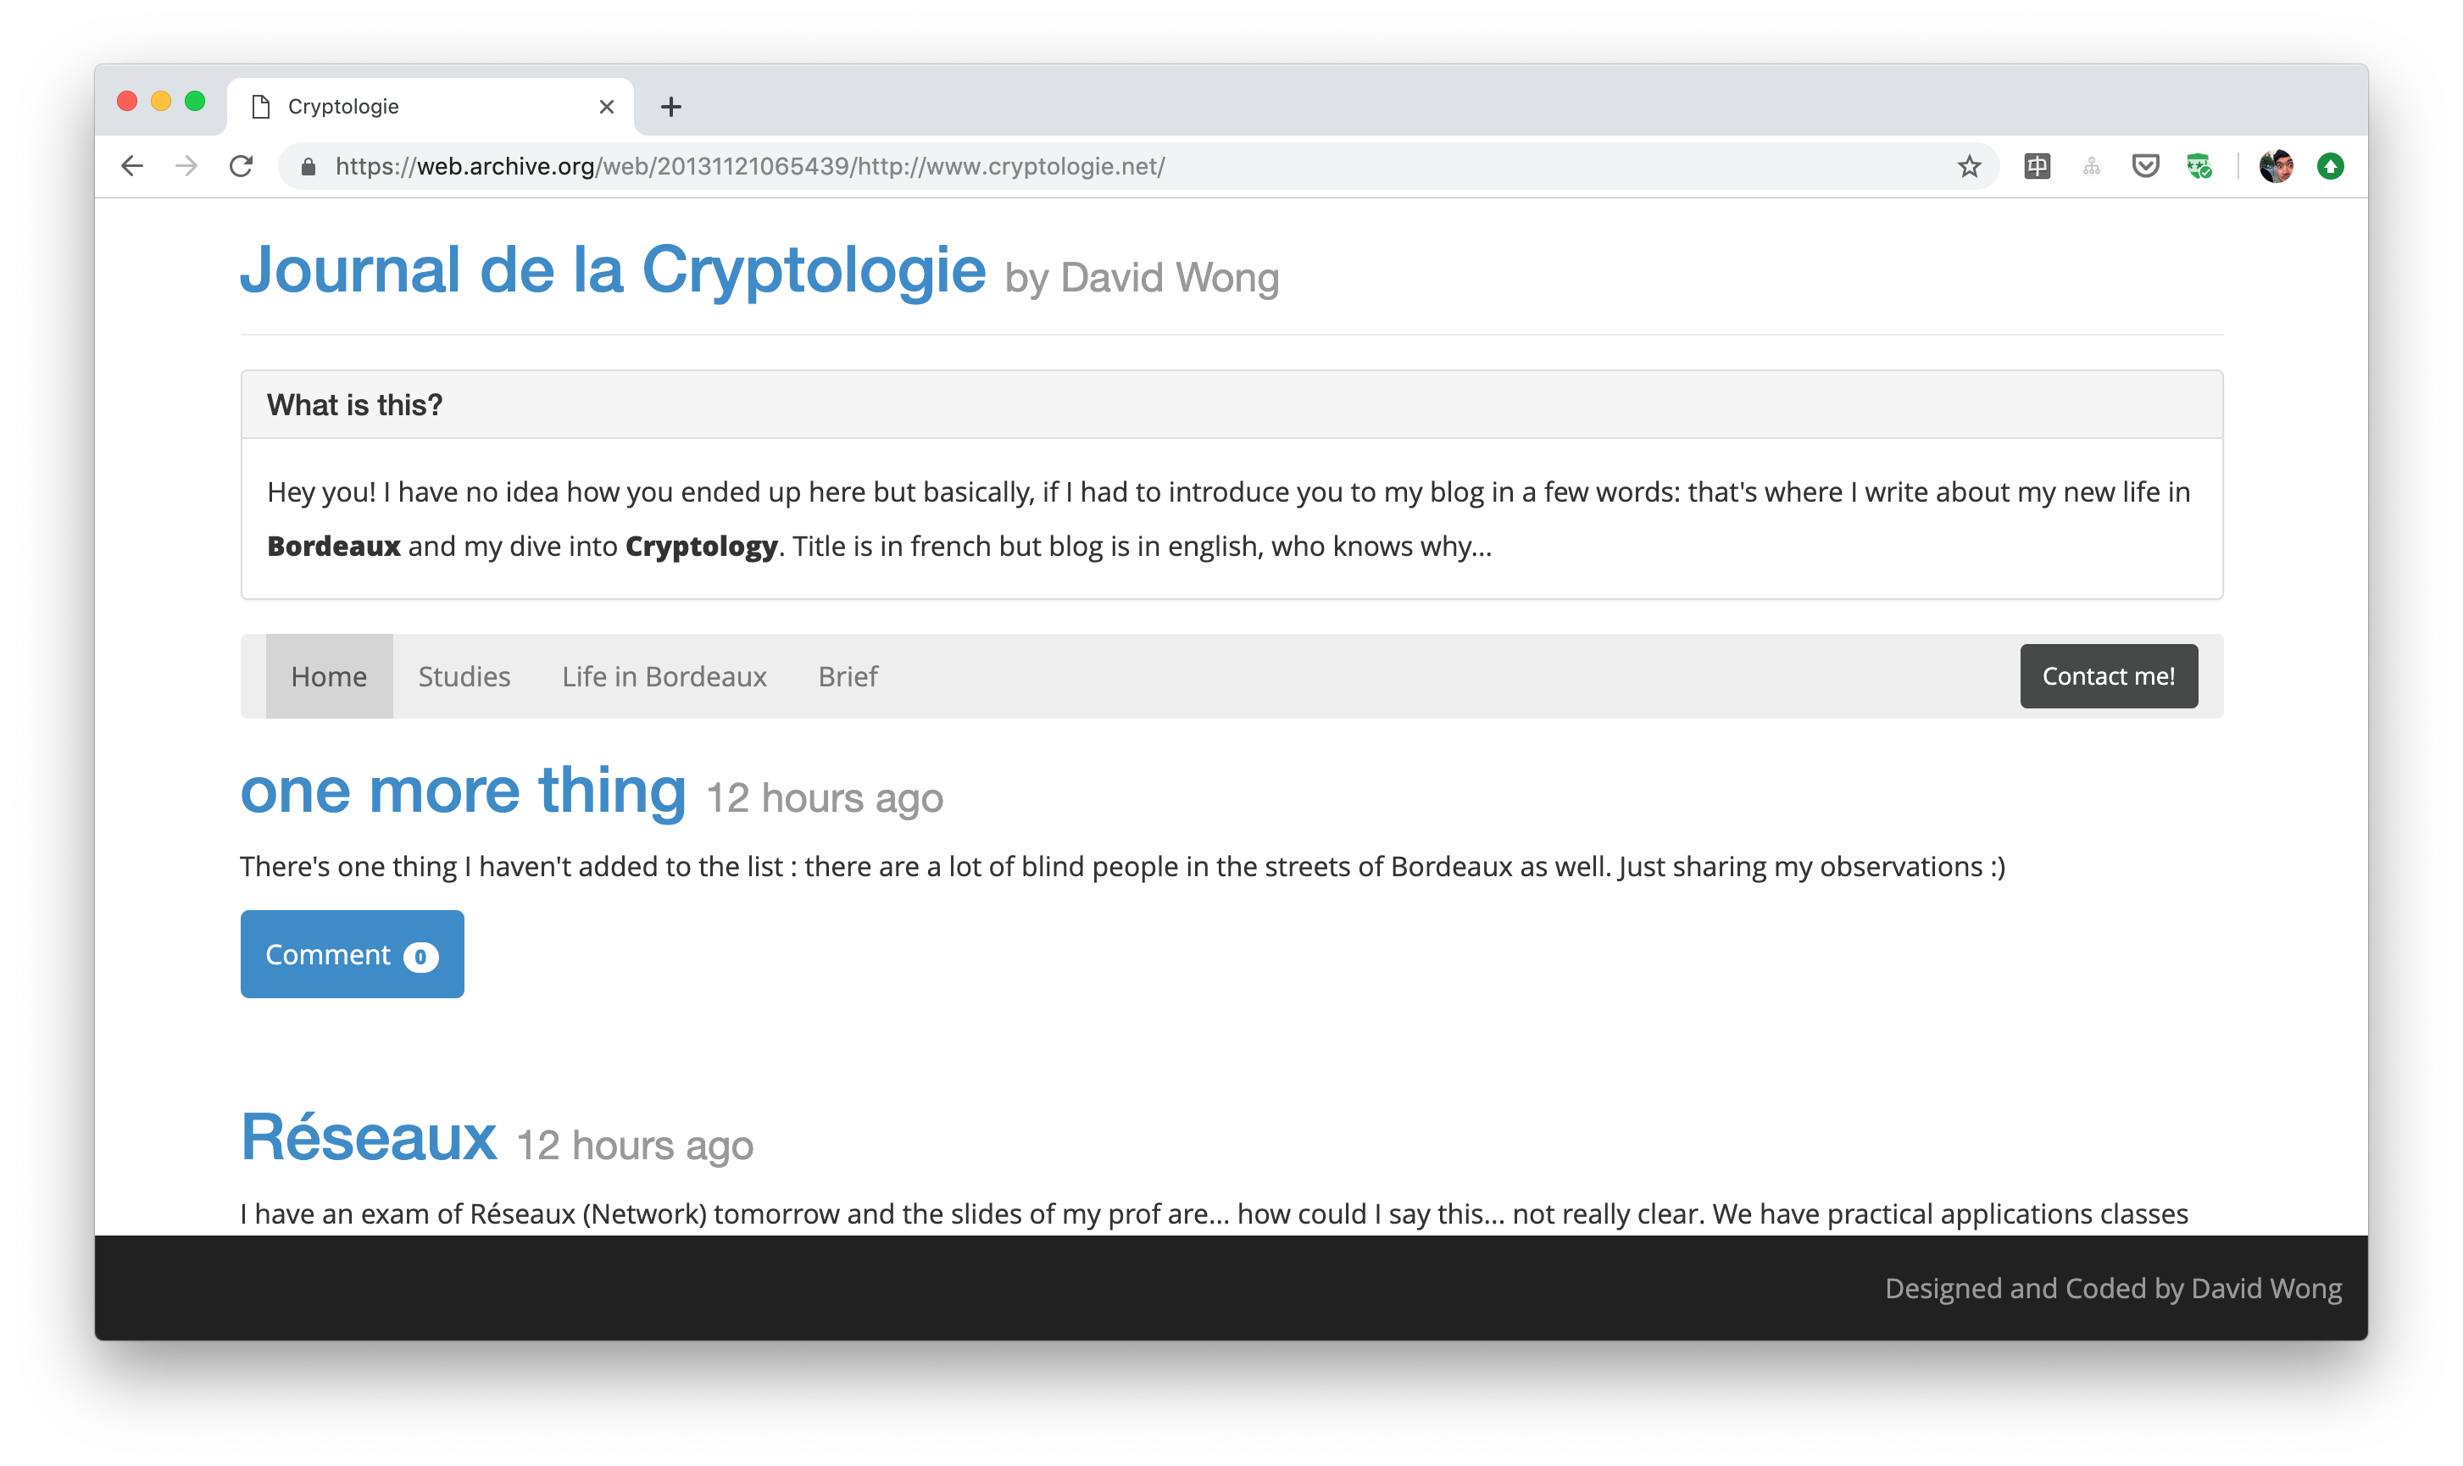Click the Chinese character extension icon
The width and height of the screenshot is (2463, 1466).
pos(2038,166)
